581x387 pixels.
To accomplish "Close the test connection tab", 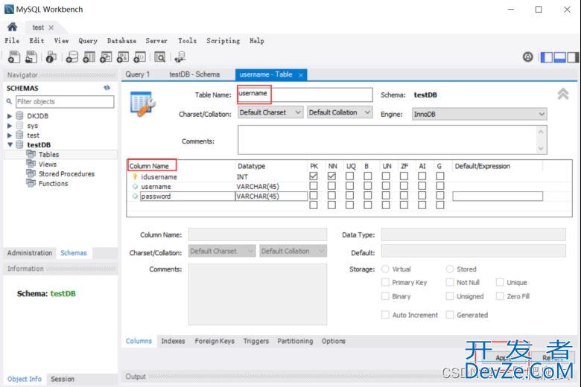I will (51, 28).
